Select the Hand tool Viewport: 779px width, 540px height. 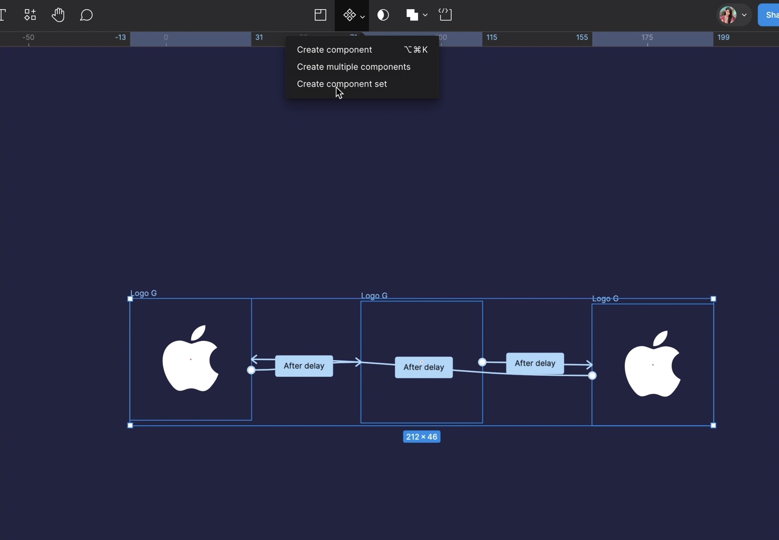point(58,15)
